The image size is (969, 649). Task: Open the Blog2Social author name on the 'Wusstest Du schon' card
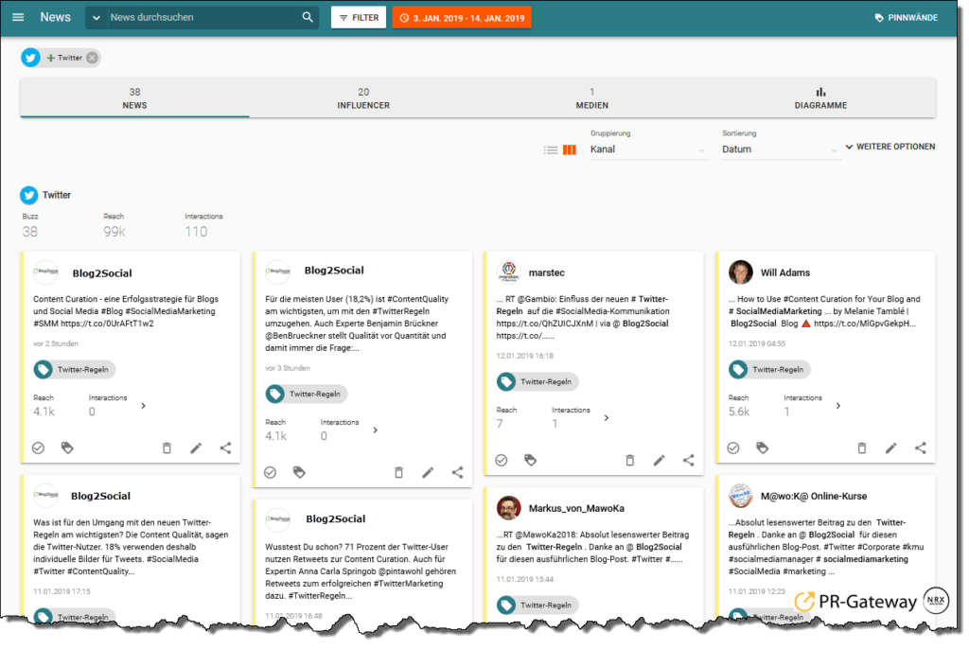point(336,519)
